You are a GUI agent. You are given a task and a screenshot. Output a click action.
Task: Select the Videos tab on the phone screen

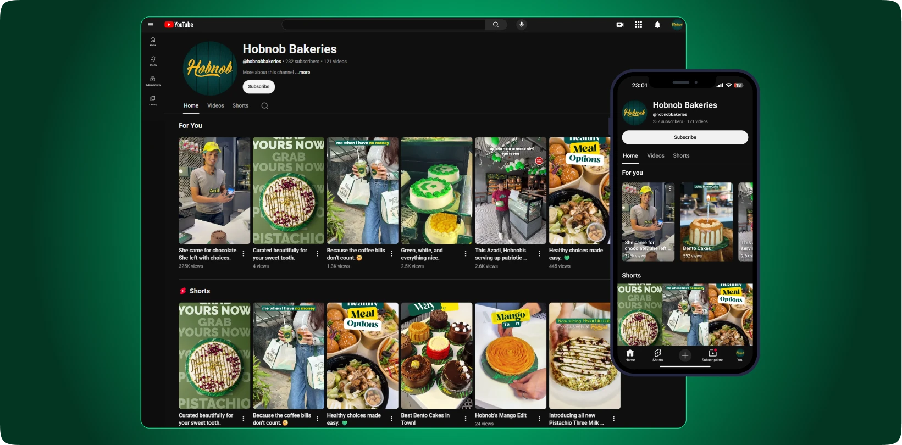656,156
